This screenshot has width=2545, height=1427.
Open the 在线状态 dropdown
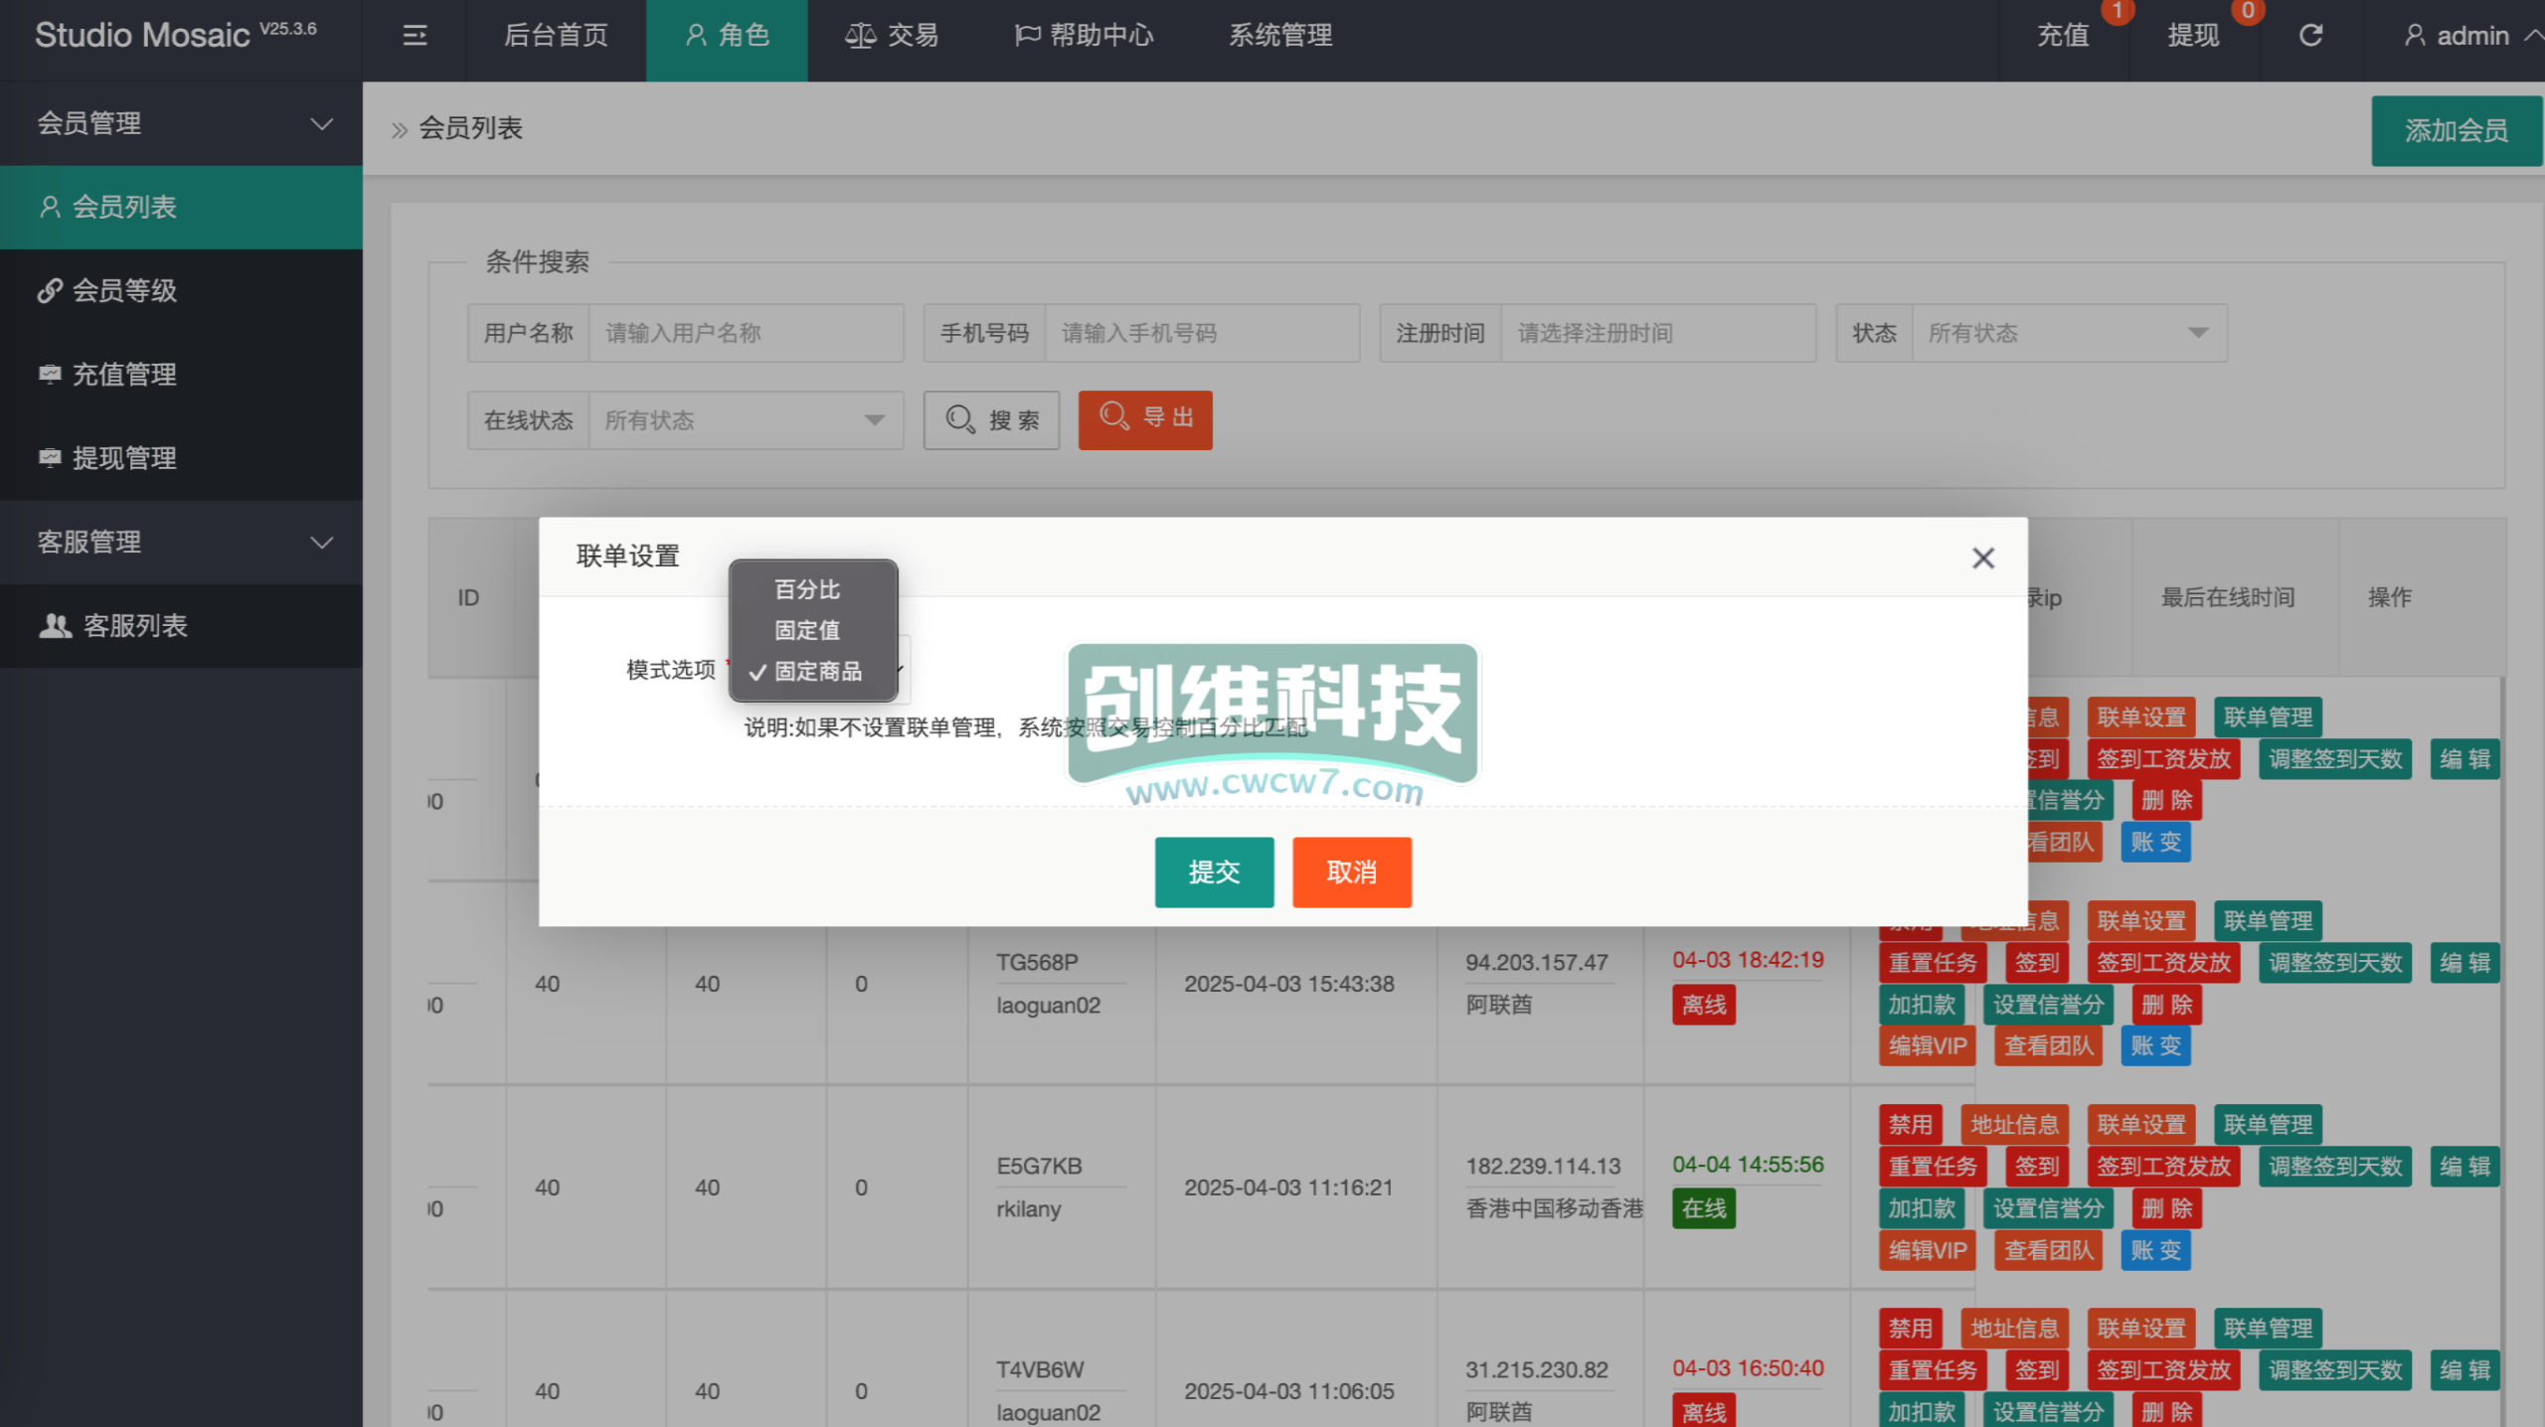click(746, 420)
